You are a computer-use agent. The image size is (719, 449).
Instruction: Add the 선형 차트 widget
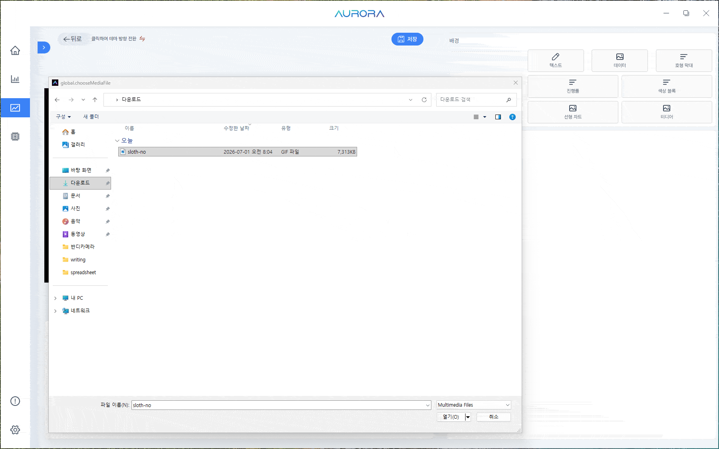[x=573, y=112]
